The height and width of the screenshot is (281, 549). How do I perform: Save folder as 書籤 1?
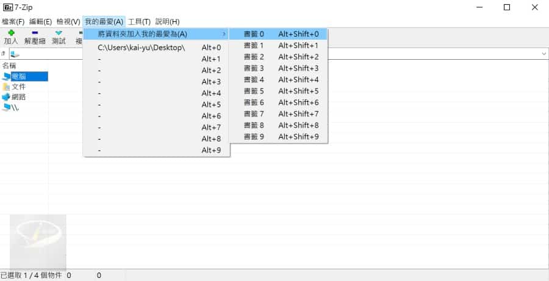point(278,46)
